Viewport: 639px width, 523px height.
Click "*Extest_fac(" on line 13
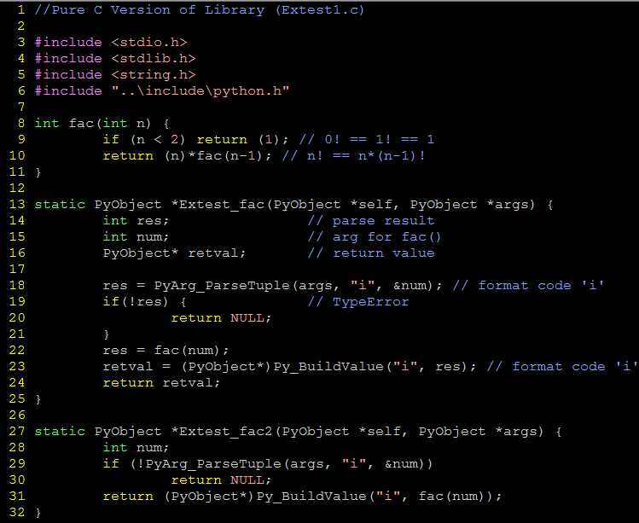(222, 205)
